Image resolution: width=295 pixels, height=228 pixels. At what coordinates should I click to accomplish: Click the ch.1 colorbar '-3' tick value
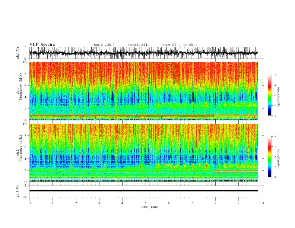275,75
